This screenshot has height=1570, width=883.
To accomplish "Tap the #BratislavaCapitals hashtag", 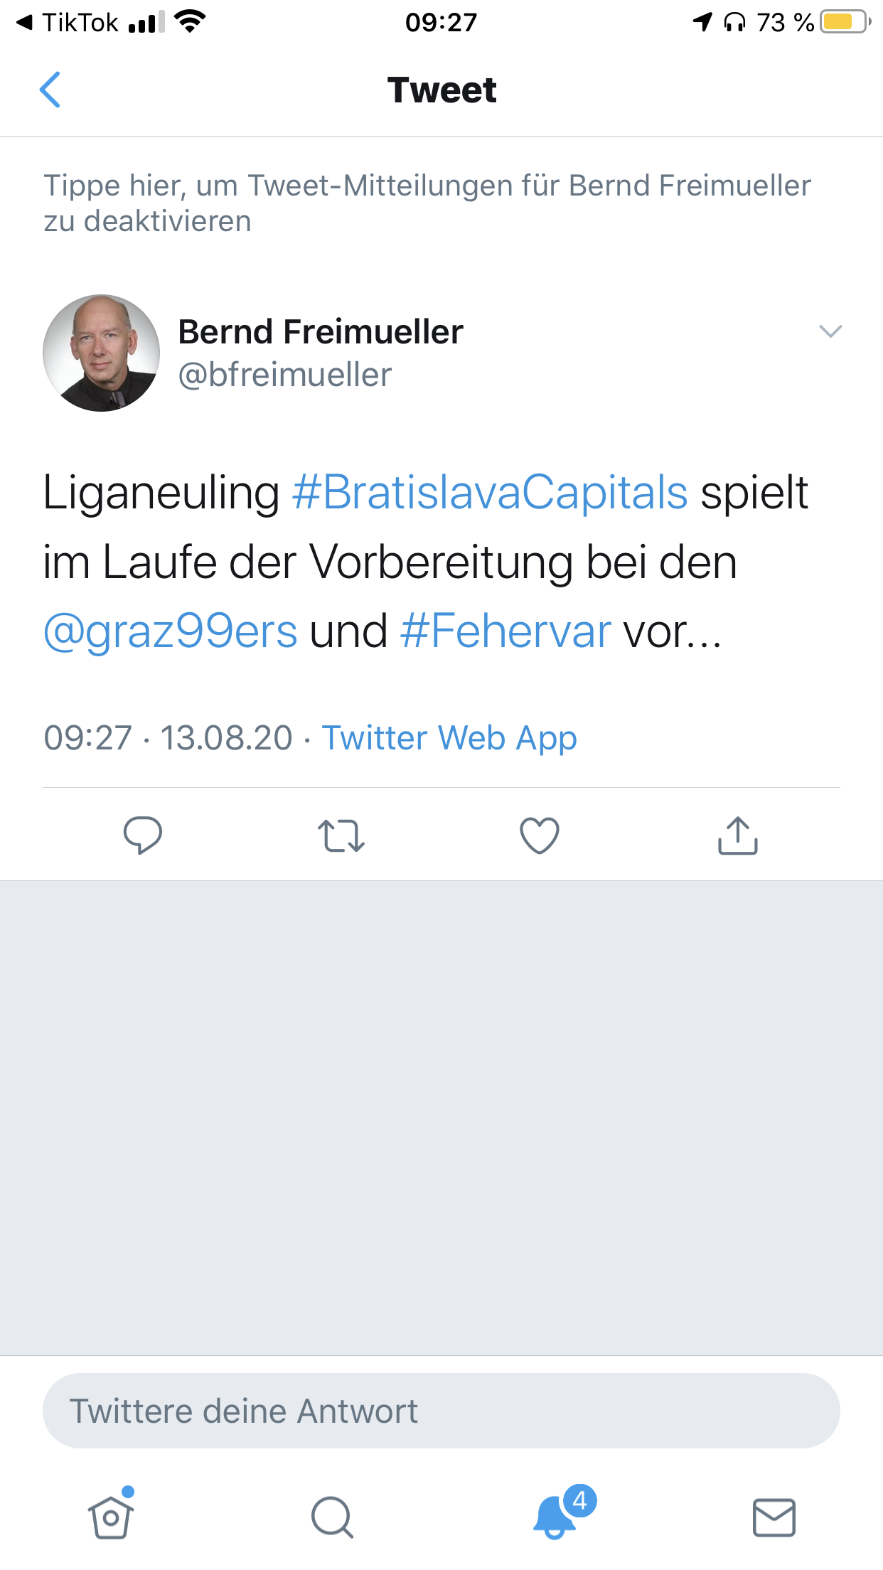I will [x=490, y=492].
